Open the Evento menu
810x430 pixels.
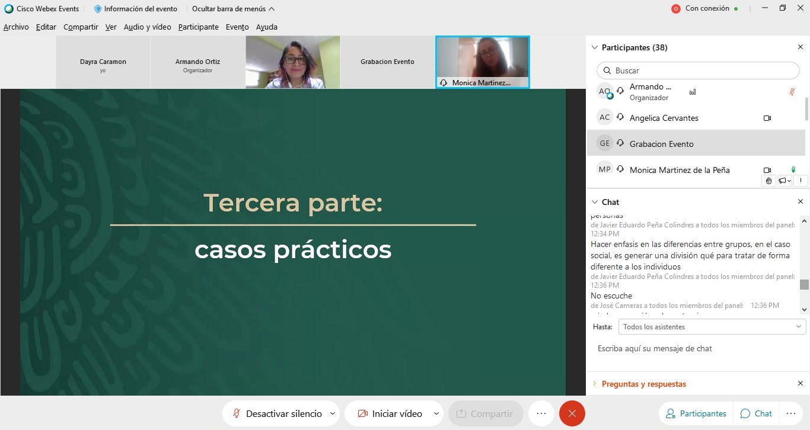(237, 27)
